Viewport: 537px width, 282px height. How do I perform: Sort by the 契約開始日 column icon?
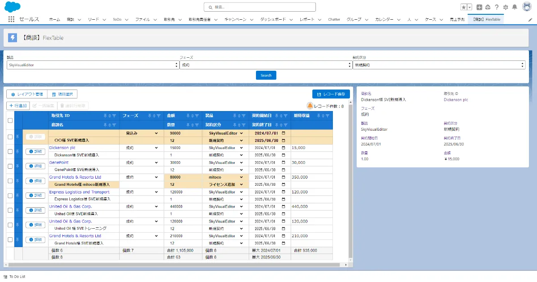pyautogui.click(x=281, y=115)
